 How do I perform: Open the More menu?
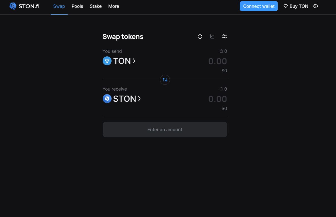click(113, 6)
